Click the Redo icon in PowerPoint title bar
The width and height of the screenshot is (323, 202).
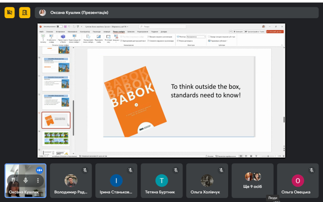74,27
